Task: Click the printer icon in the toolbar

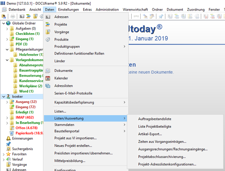Action: click(13, 16)
